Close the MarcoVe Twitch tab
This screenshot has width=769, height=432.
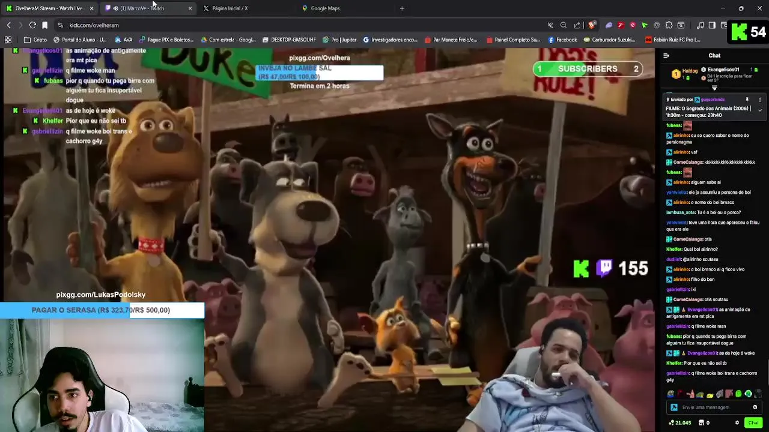(190, 8)
